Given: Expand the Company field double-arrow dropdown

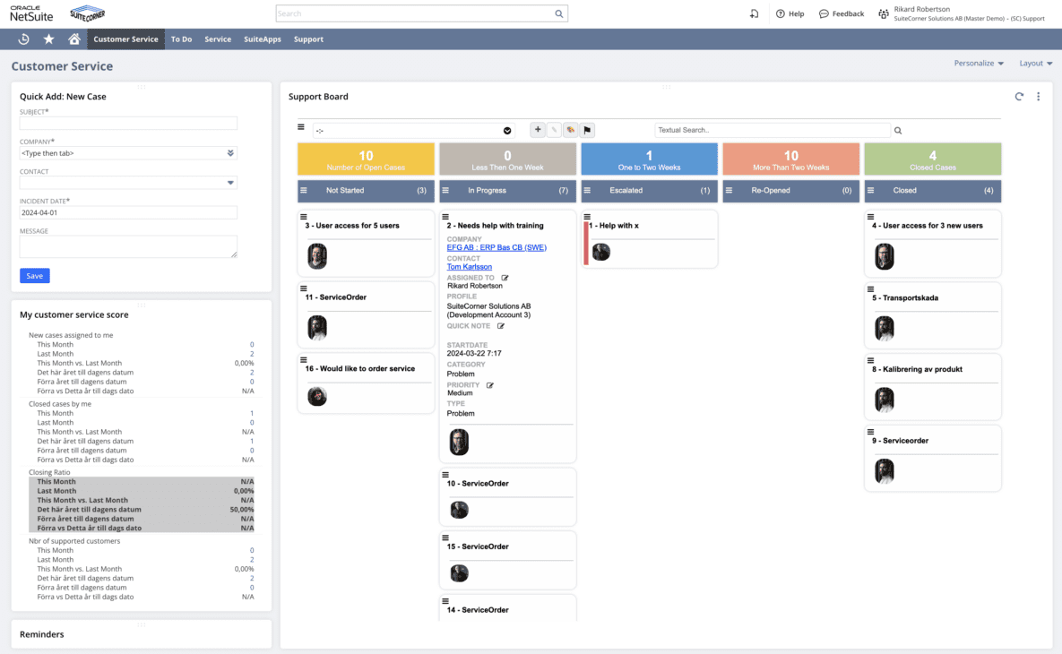Looking at the screenshot, I should (x=230, y=153).
